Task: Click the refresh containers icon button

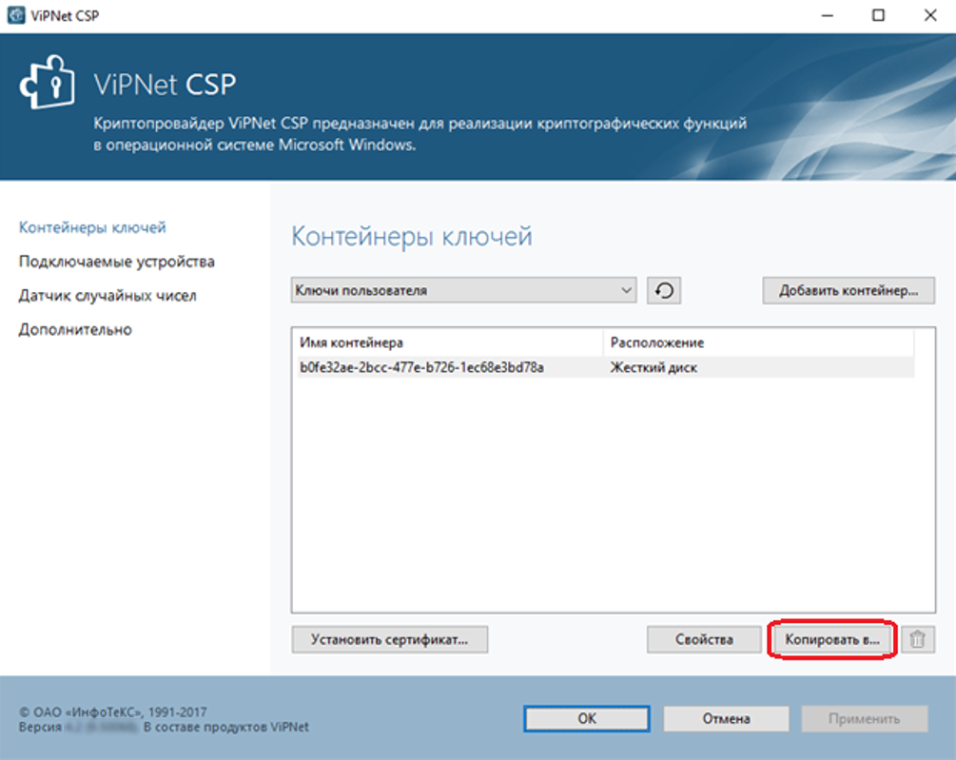Action: click(664, 291)
